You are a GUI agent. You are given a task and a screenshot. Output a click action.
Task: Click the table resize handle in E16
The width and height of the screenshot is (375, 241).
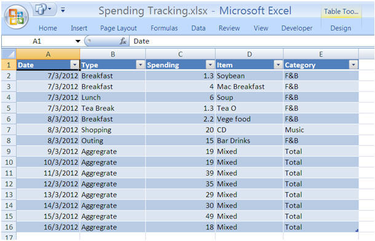point(357,230)
